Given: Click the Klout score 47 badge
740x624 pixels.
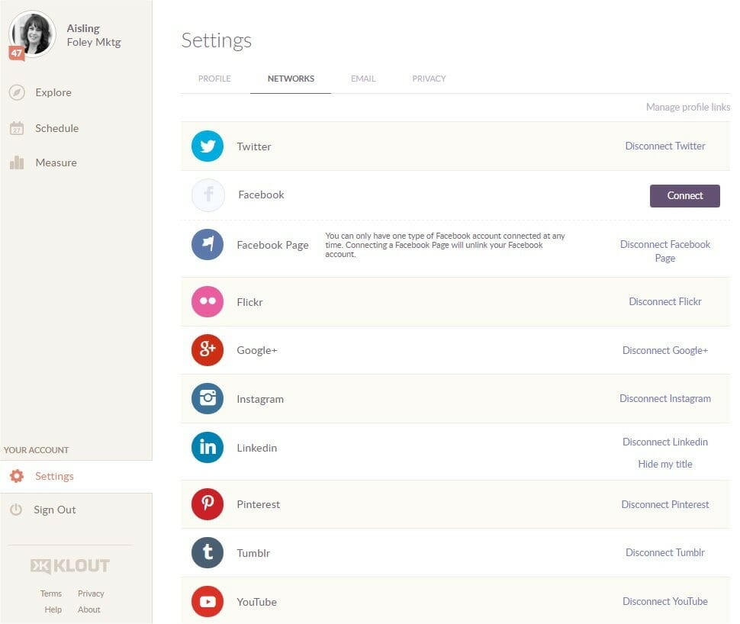Looking at the screenshot, I should click(17, 53).
